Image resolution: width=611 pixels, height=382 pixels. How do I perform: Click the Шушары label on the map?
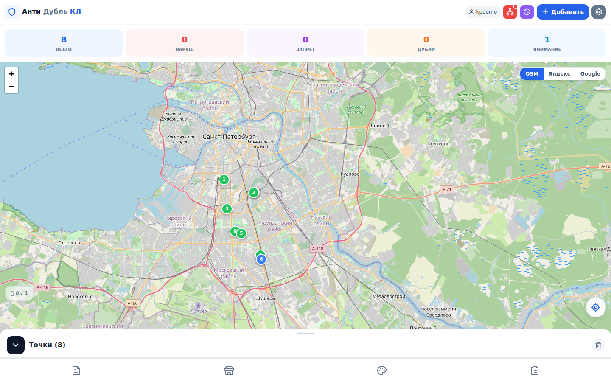pos(266,298)
